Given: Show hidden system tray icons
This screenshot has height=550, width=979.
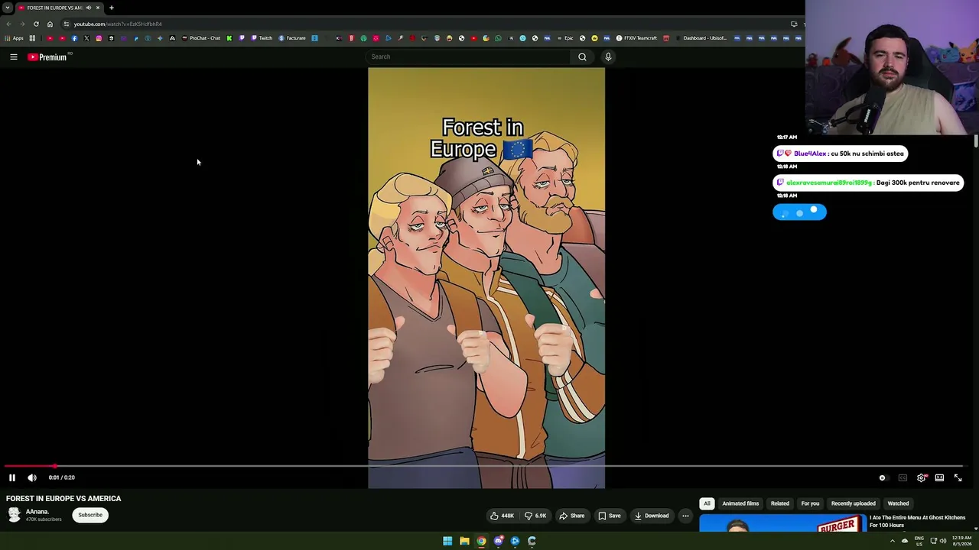Looking at the screenshot, I should [x=892, y=541].
